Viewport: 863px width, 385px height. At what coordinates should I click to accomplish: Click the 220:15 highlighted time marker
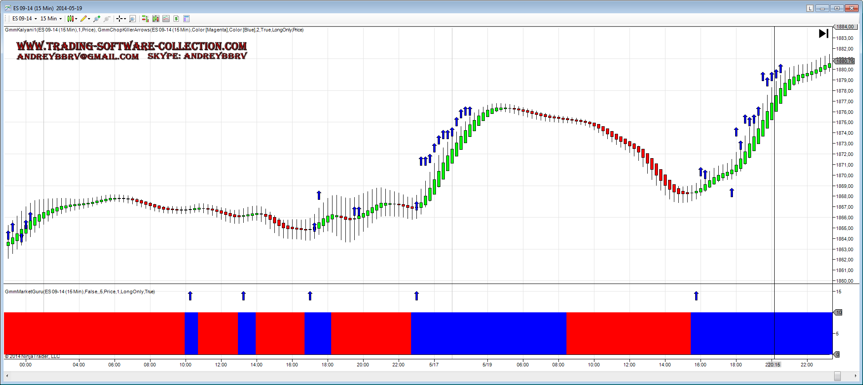(773, 365)
